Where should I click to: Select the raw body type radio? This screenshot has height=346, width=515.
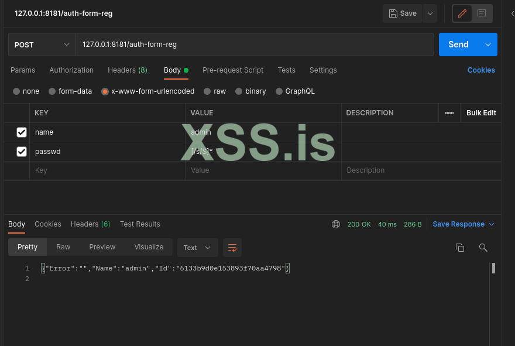(207, 91)
